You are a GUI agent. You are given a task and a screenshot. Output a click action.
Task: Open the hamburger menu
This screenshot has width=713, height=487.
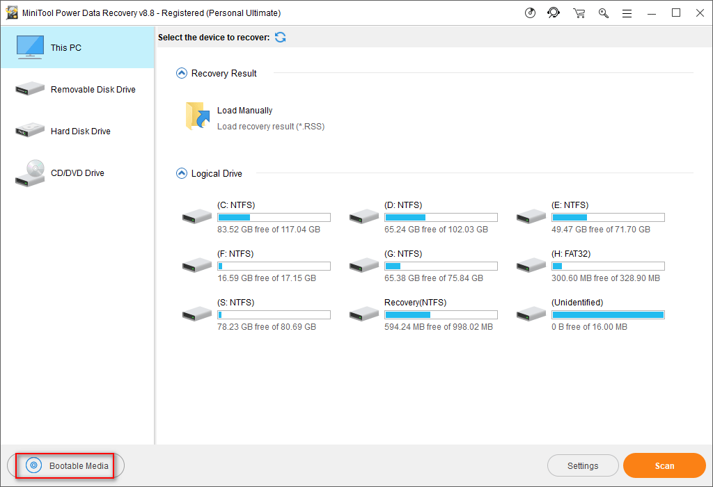627,13
